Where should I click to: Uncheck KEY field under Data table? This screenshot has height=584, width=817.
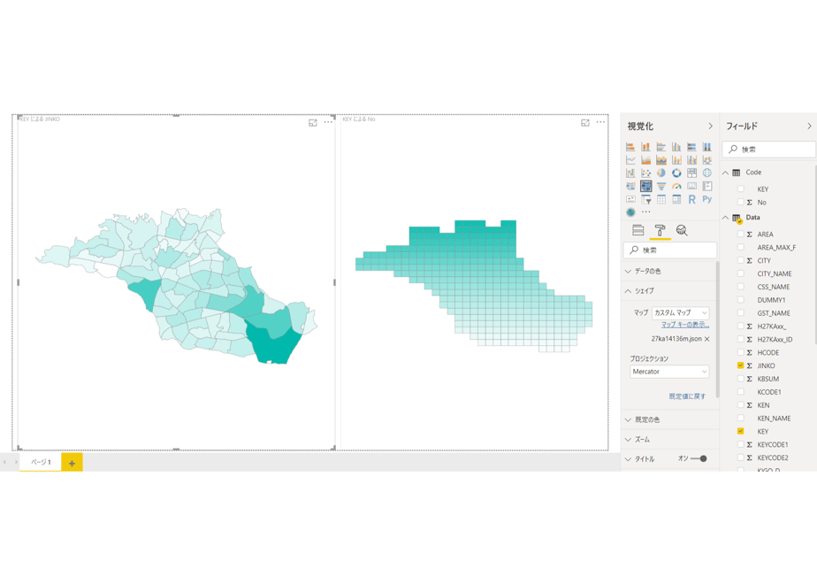click(740, 431)
